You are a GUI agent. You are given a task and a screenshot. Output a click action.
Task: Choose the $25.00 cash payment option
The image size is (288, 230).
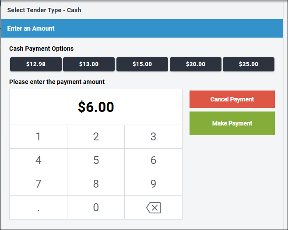249,64
